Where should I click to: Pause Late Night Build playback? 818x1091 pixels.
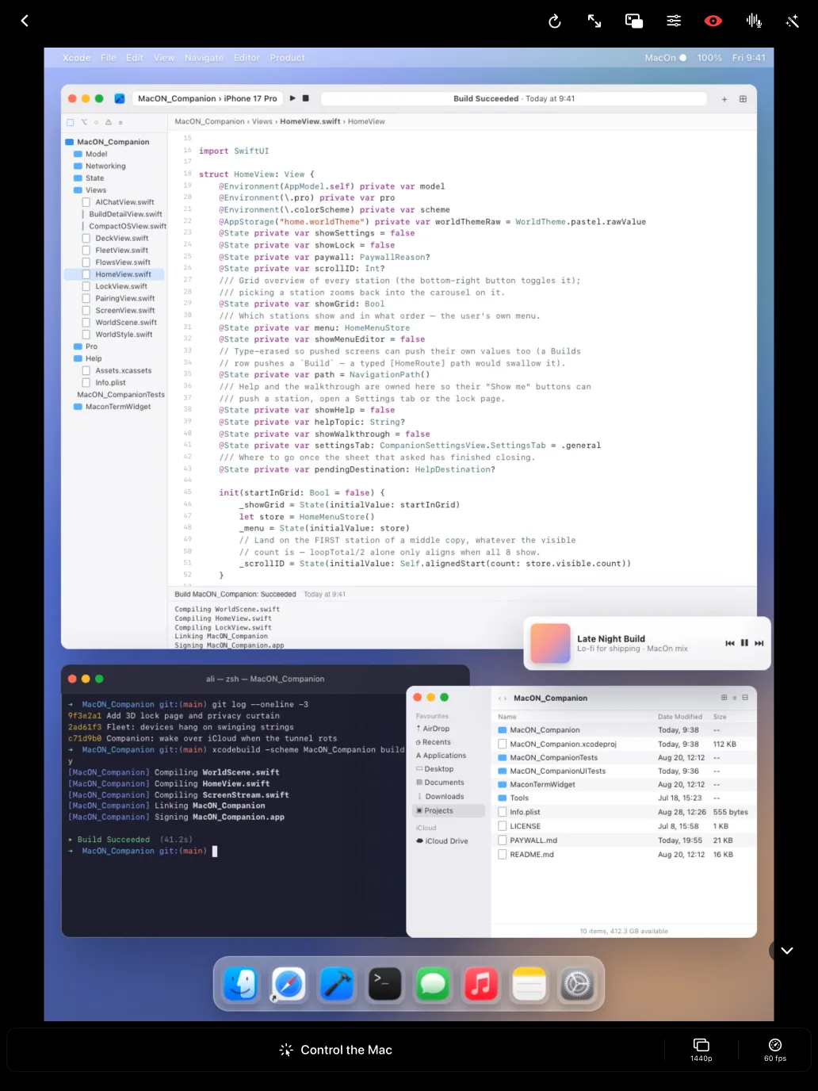click(744, 643)
